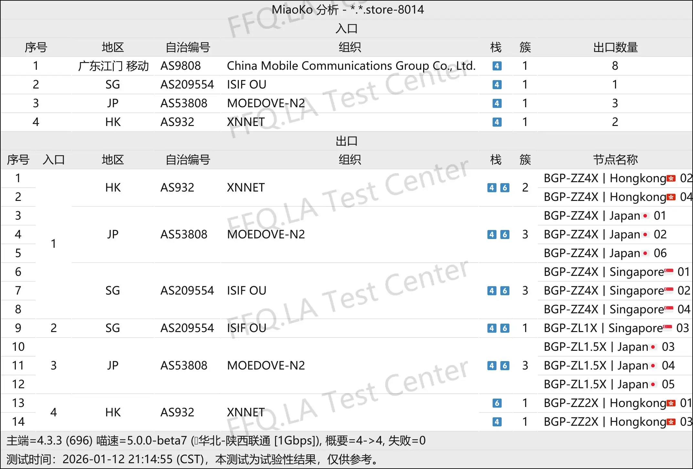Click the IPv6 badge on BGP-ZZ2X Hongkong 01 row
The image size is (693, 469).
coord(497,403)
